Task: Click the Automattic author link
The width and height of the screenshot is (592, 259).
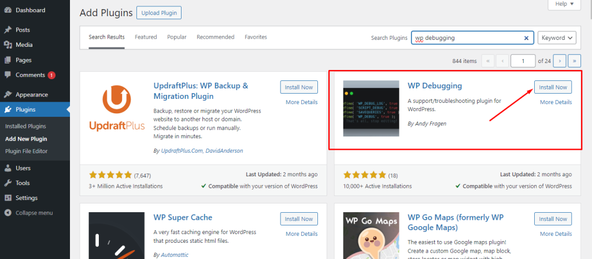Action: (x=175, y=255)
